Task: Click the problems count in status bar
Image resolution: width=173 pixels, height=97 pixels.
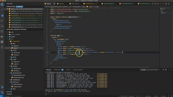Action: tap(18, 96)
